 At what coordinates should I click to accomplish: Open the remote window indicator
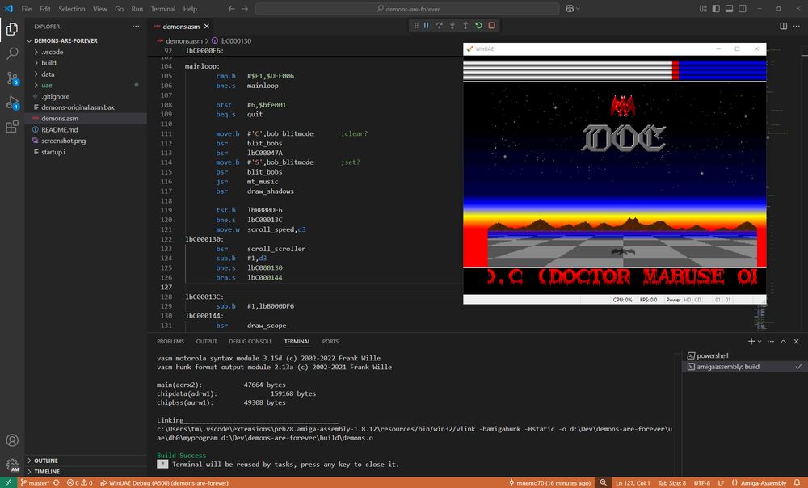point(9,483)
